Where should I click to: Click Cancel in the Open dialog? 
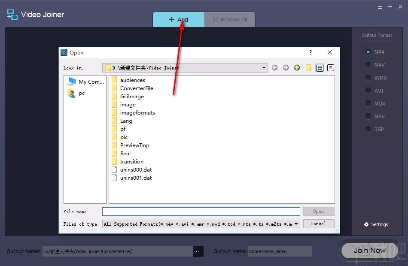click(x=319, y=224)
